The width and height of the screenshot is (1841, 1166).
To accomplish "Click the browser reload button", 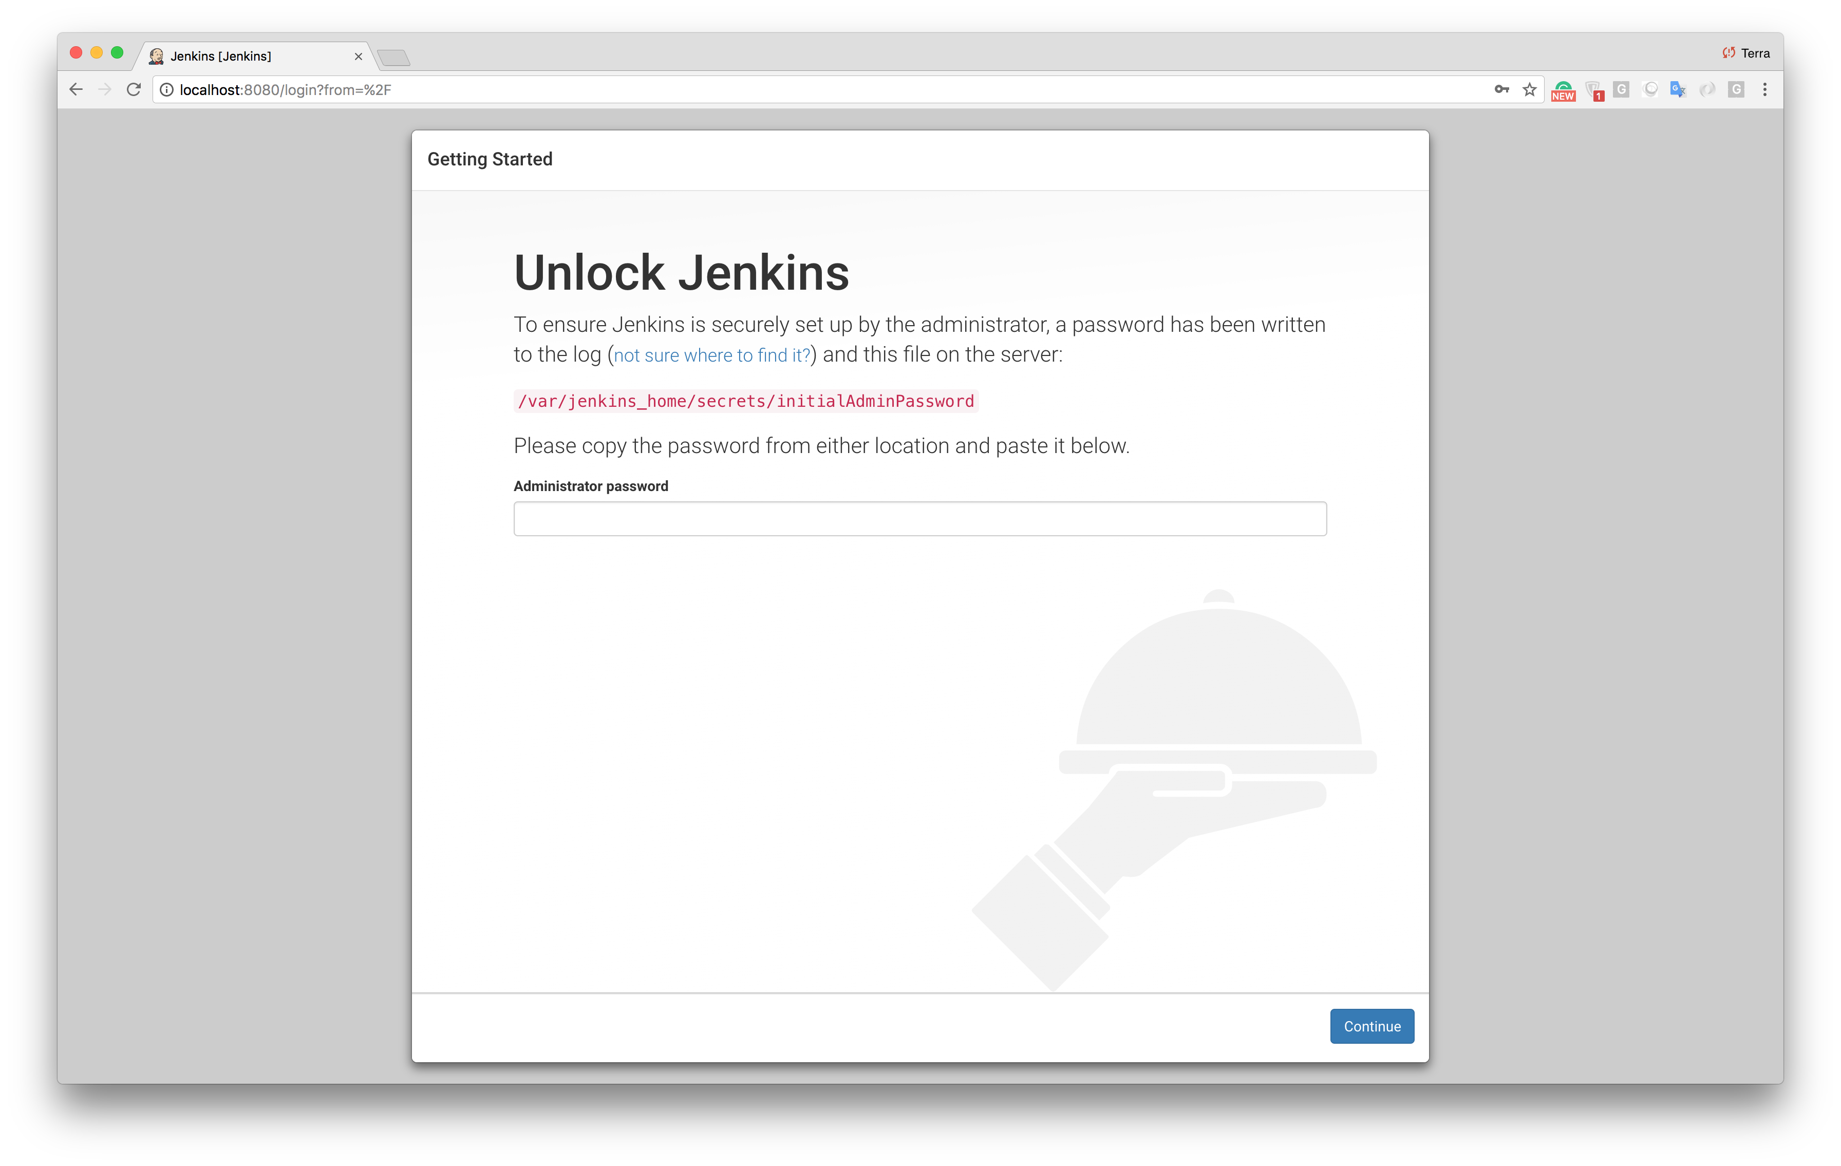I will pyautogui.click(x=134, y=89).
